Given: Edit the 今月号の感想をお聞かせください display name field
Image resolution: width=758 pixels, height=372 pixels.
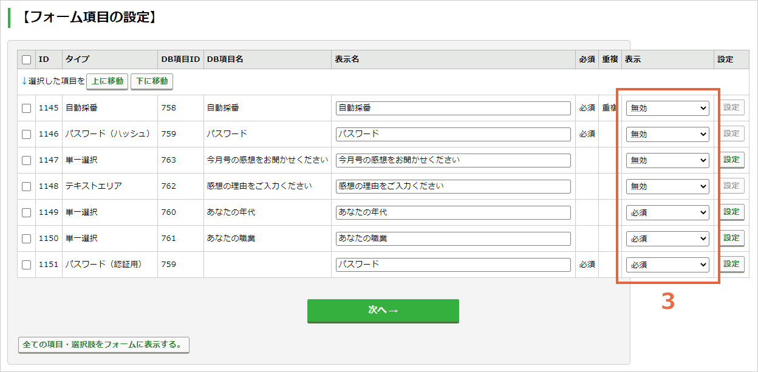Looking at the screenshot, I should pyautogui.click(x=453, y=160).
